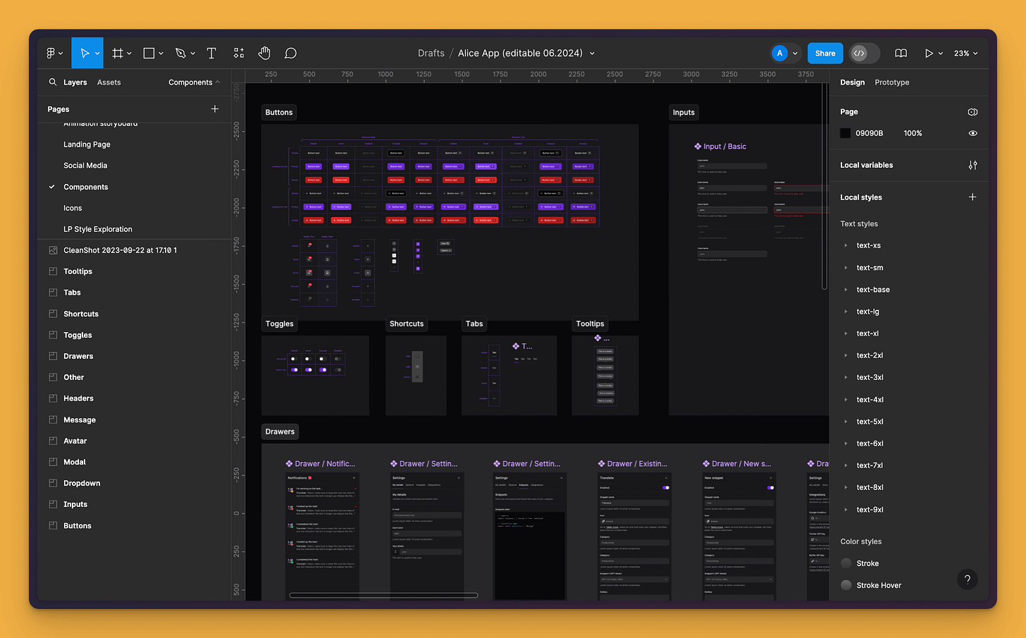Select the Drawers frame layer
This screenshot has height=638, width=1026.
tap(78, 357)
